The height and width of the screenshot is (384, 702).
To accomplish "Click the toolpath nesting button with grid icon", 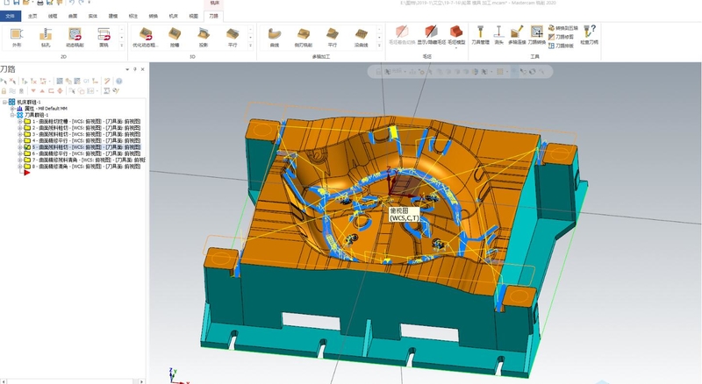I will [x=561, y=46].
